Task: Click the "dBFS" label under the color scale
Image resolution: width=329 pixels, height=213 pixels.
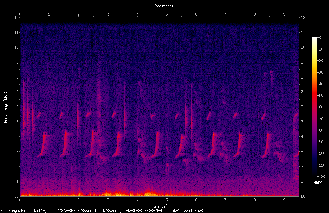Action: [x=318, y=183]
